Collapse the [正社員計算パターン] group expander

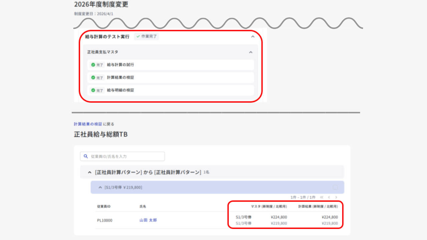(x=89, y=172)
